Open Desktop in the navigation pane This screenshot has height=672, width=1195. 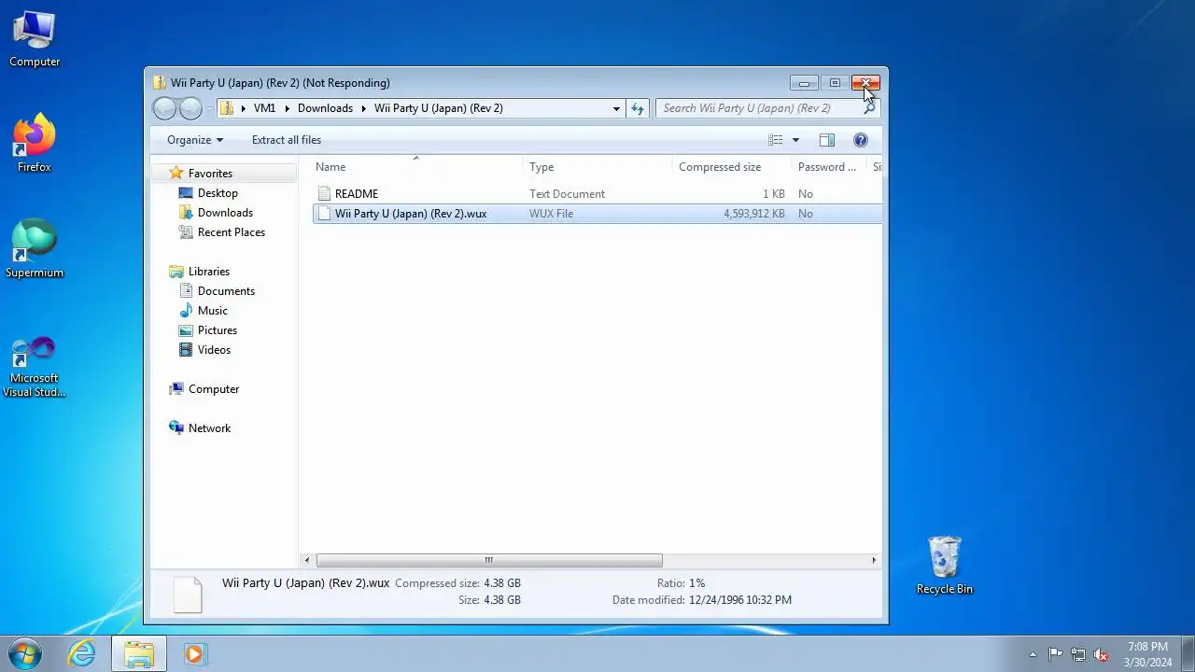click(218, 193)
